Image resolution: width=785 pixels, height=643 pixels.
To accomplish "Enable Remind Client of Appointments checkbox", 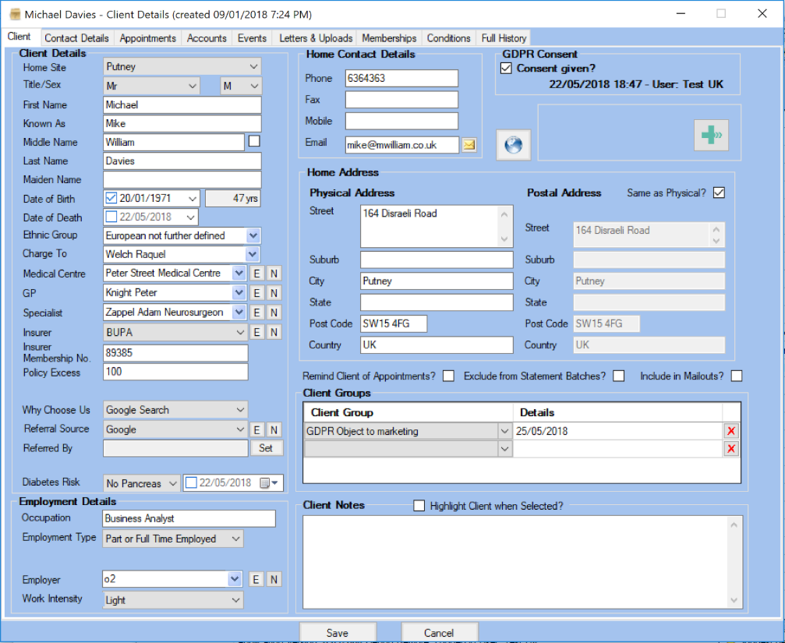I will [448, 376].
